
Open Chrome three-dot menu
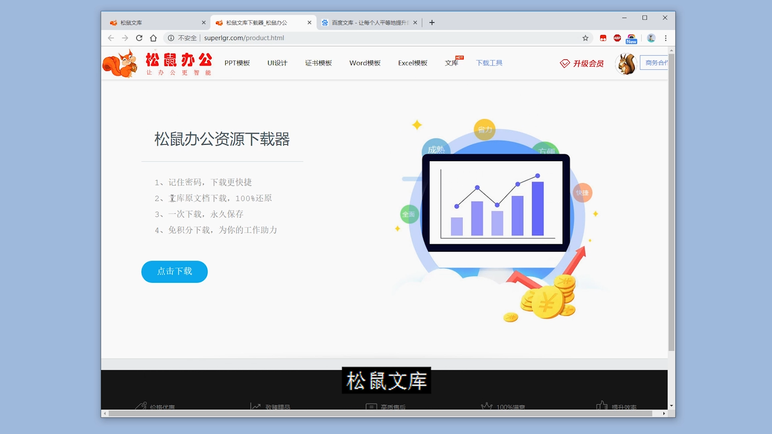[x=666, y=38]
